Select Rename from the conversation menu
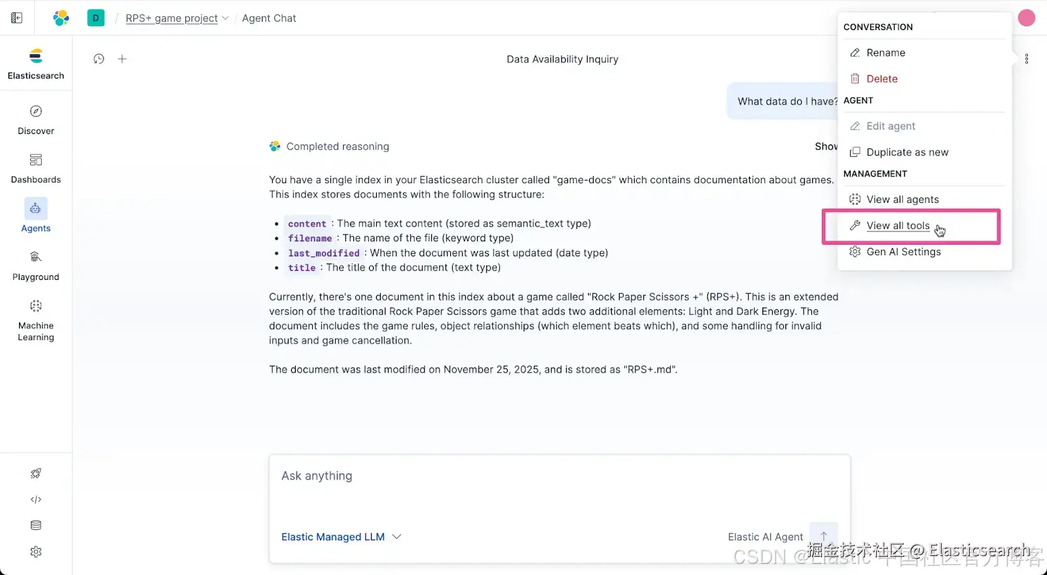The image size is (1047, 575). click(885, 53)
